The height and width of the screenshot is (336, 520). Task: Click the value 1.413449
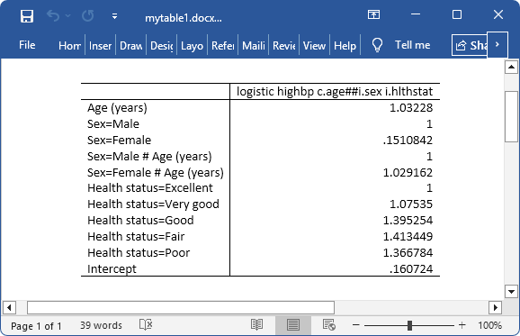[x=408, y=237]
